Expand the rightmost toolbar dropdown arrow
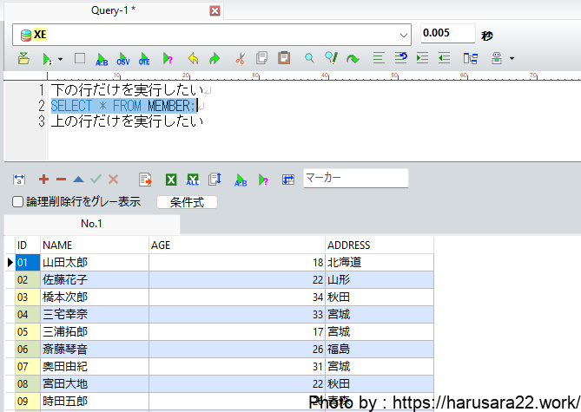The height and width of the screenshot is (412, 581). (x=512, y=59)
